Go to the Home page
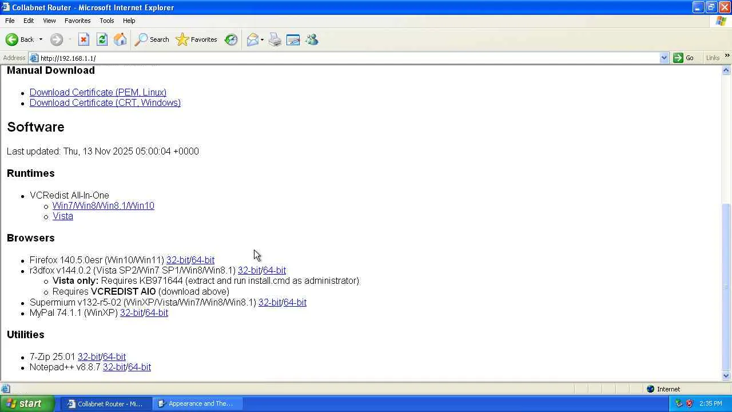Viewport: 732px width, 412px height. 120,39
